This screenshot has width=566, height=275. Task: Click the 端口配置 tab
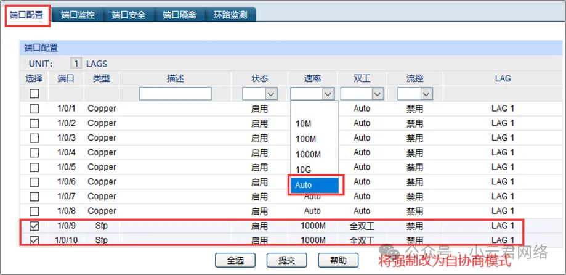coord(26,15)
